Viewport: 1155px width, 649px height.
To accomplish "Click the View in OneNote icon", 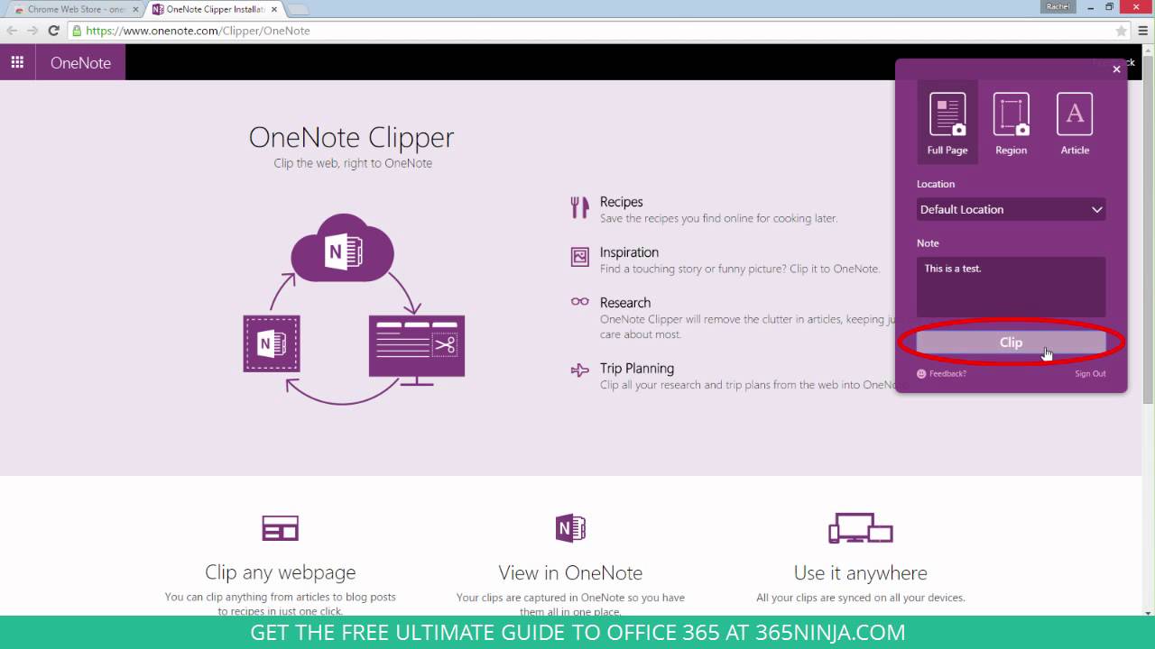I will [570, 528].
